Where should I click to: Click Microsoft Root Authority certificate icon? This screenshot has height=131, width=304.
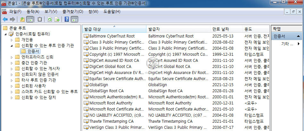(x=86, y=103)
